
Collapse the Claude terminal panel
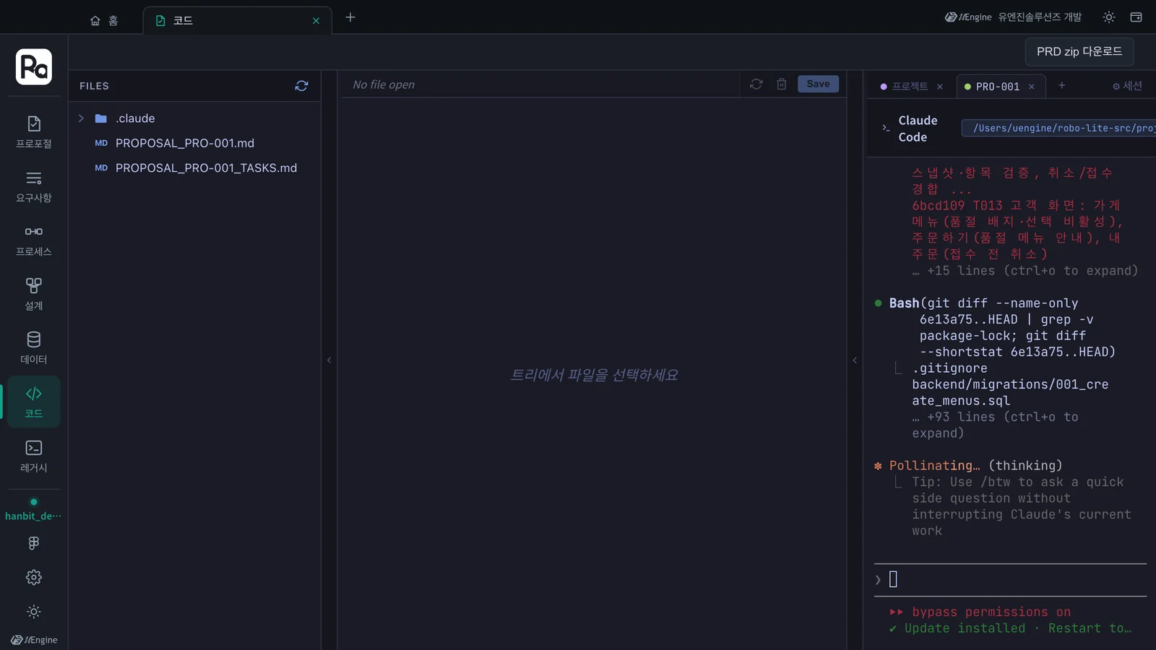(855, 360)
